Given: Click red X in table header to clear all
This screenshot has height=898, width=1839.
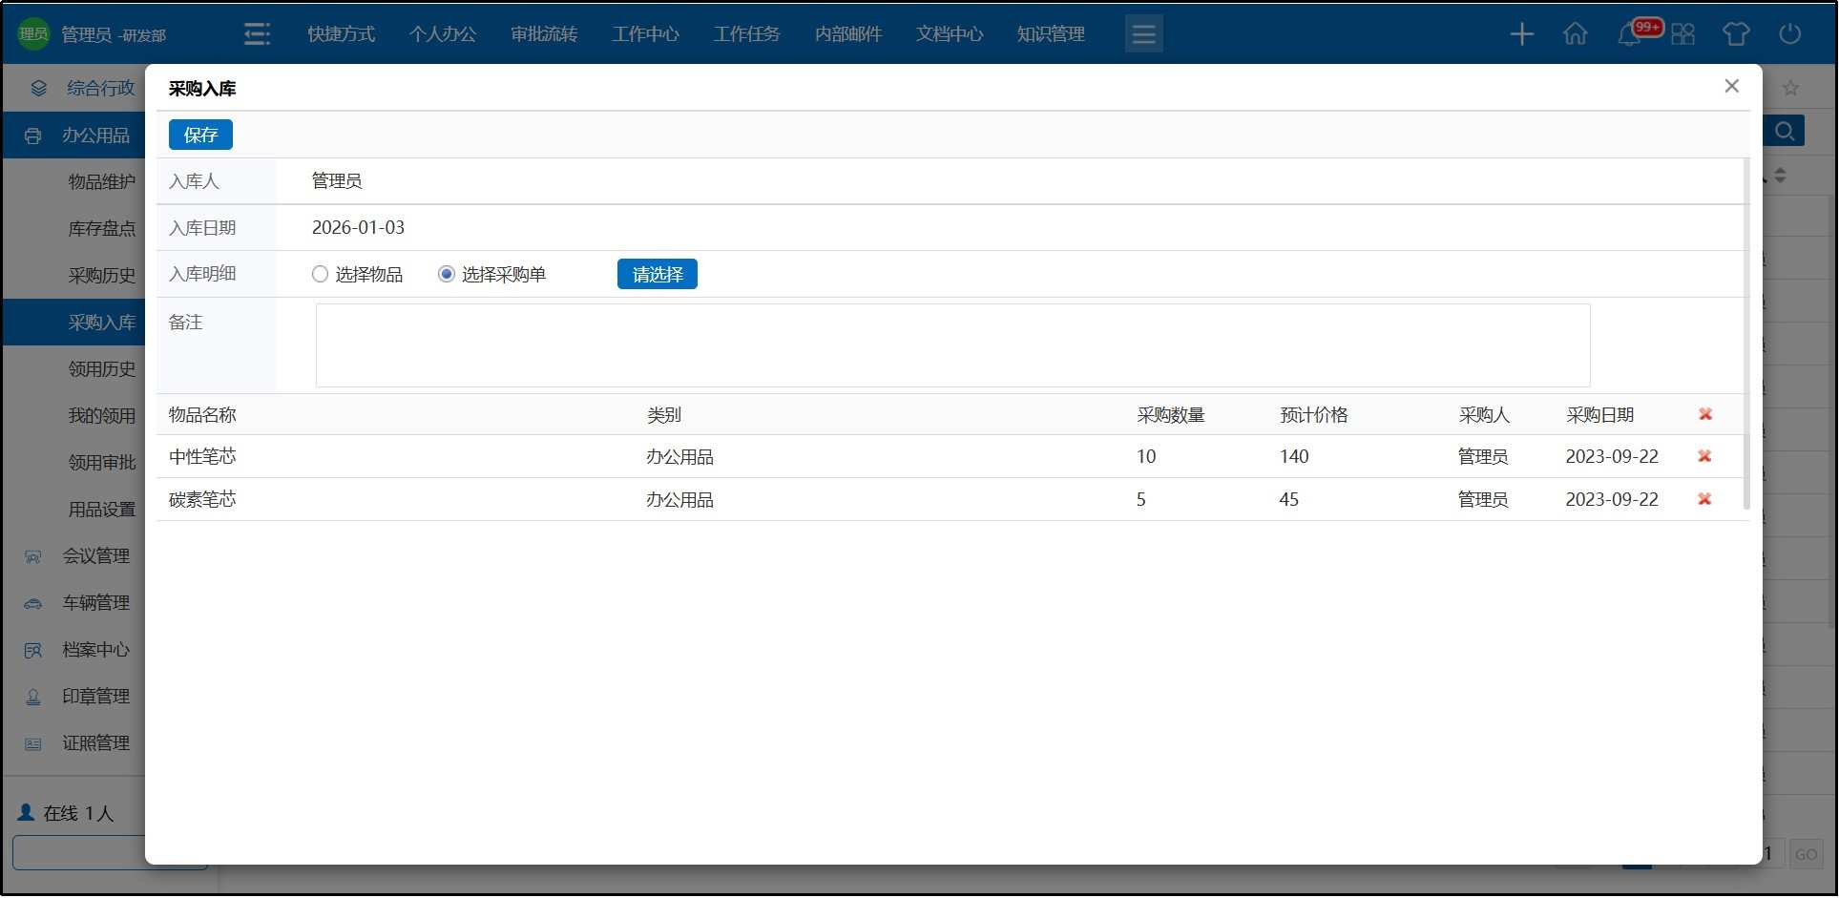Looking at the screenshot, I should click(x=1704, y=414).
